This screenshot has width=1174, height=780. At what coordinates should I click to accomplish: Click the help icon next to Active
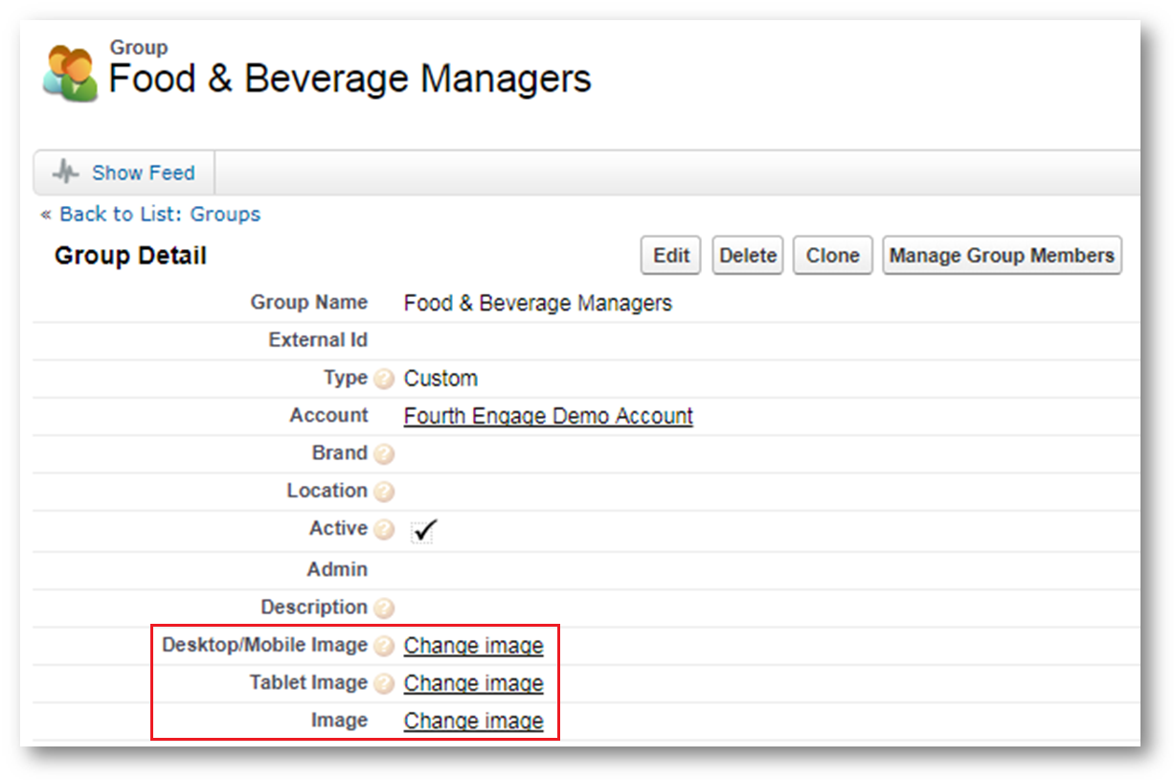point(384,530)
